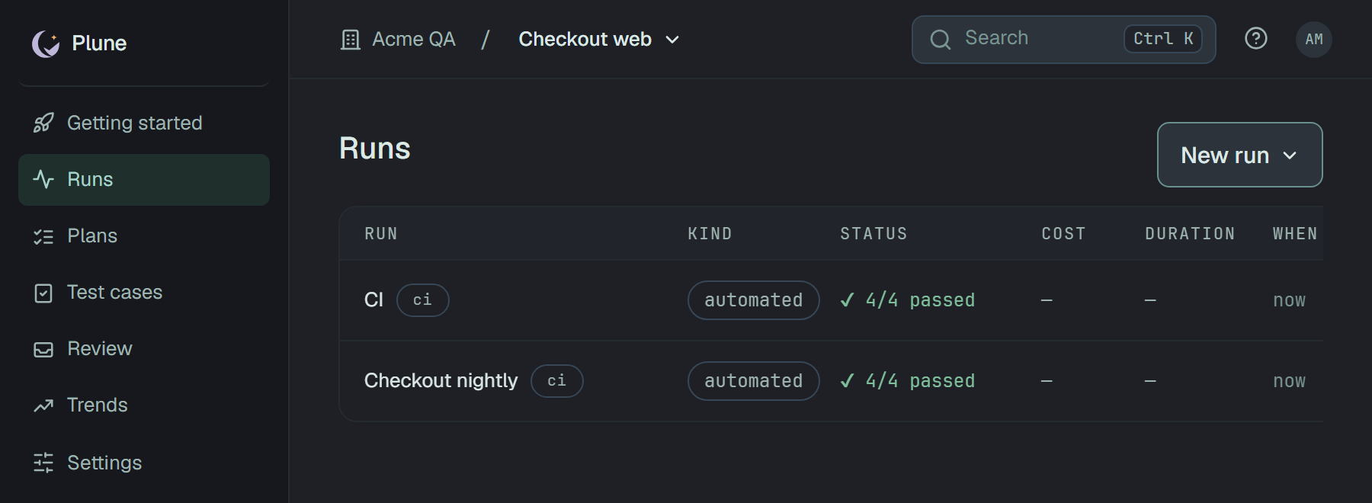Click the WHEN column header
The height and width of the screenshot is (503, 1372).
click(x=1295, y=234)
